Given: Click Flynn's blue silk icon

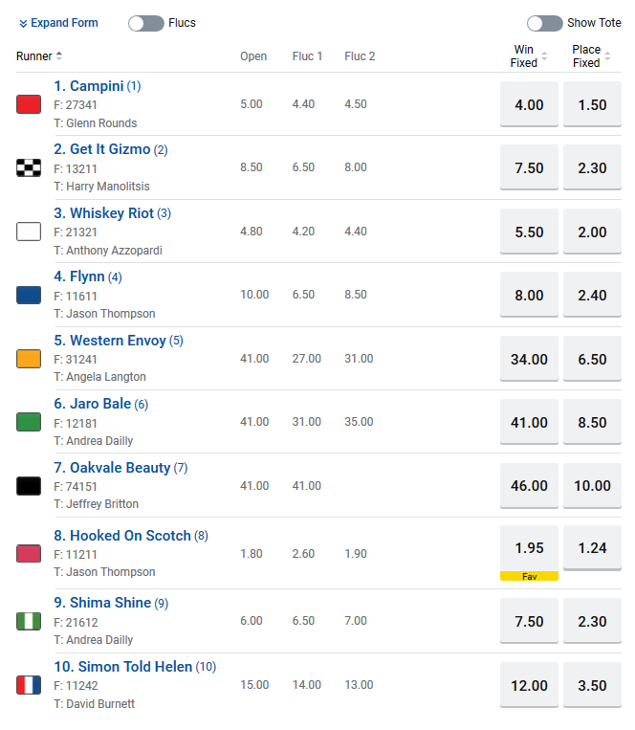Looking at the screenshot, I should [29, 295].
